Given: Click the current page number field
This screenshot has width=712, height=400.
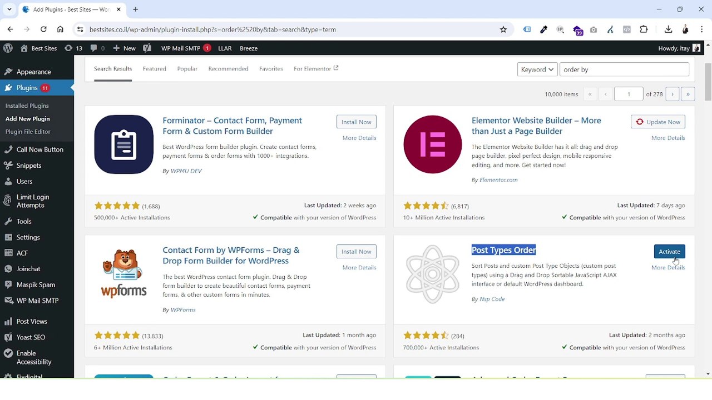Looking at the screenshot, I should coord(629,94).
